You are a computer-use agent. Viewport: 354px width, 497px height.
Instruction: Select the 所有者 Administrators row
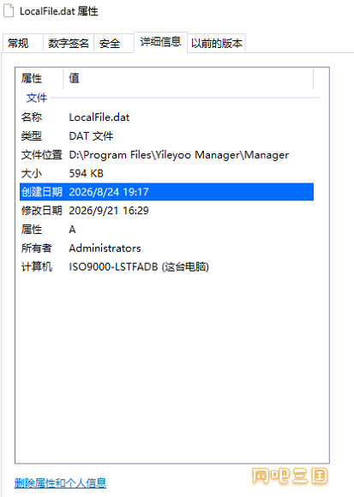(x=166, y=248)
